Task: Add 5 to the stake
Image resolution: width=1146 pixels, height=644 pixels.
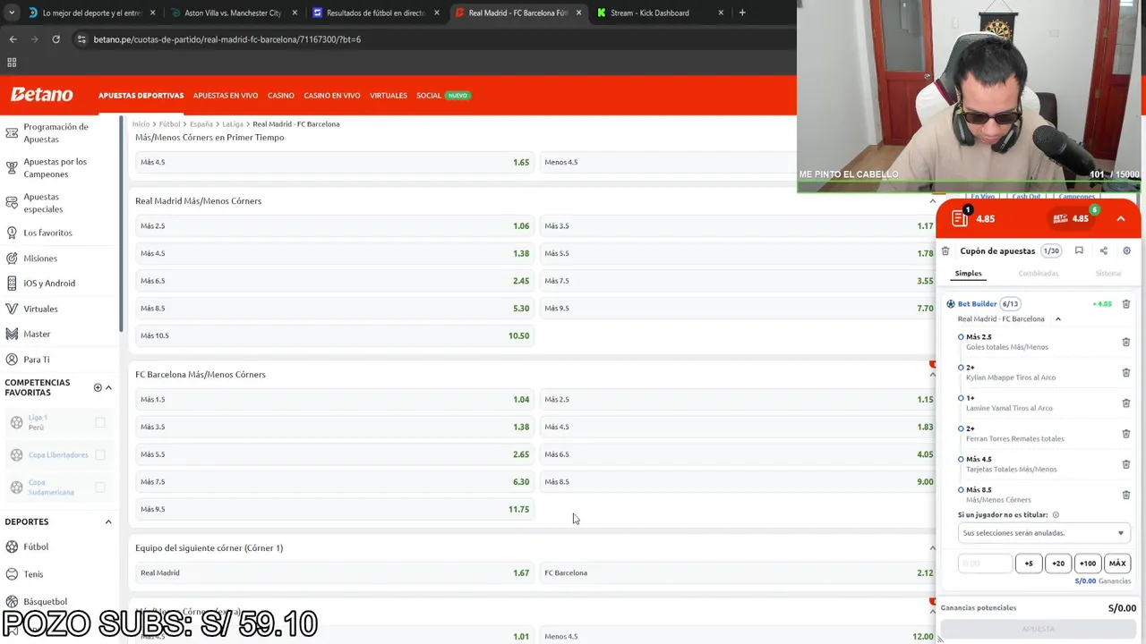Action: click(1029, 563)
